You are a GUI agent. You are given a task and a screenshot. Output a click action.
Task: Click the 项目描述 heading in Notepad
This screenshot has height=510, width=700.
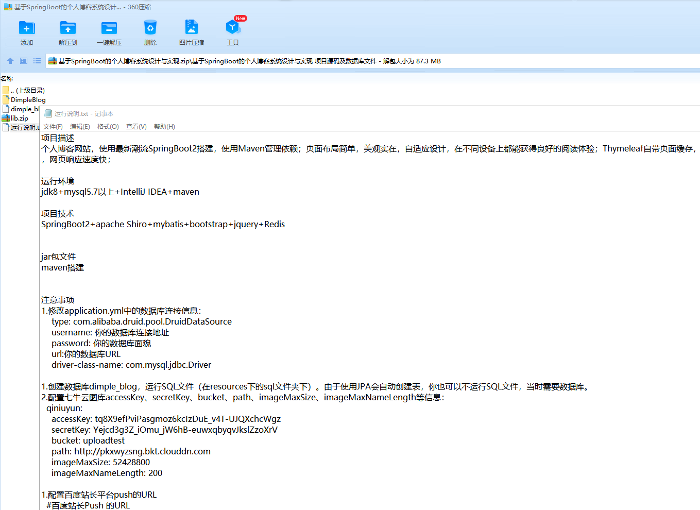click(x=58, y=138)
